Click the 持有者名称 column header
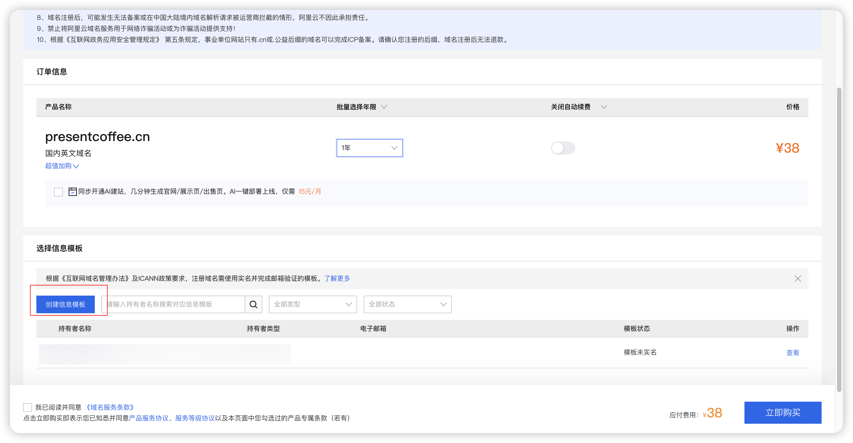Image resolution: width=853 pixels, height=443 pixels. [x=75, y=328]
